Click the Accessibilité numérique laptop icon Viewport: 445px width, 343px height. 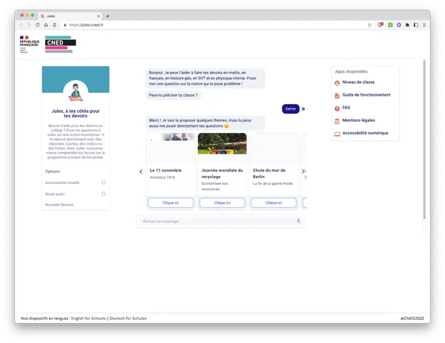pyautogui.click(x=337, y=134)
